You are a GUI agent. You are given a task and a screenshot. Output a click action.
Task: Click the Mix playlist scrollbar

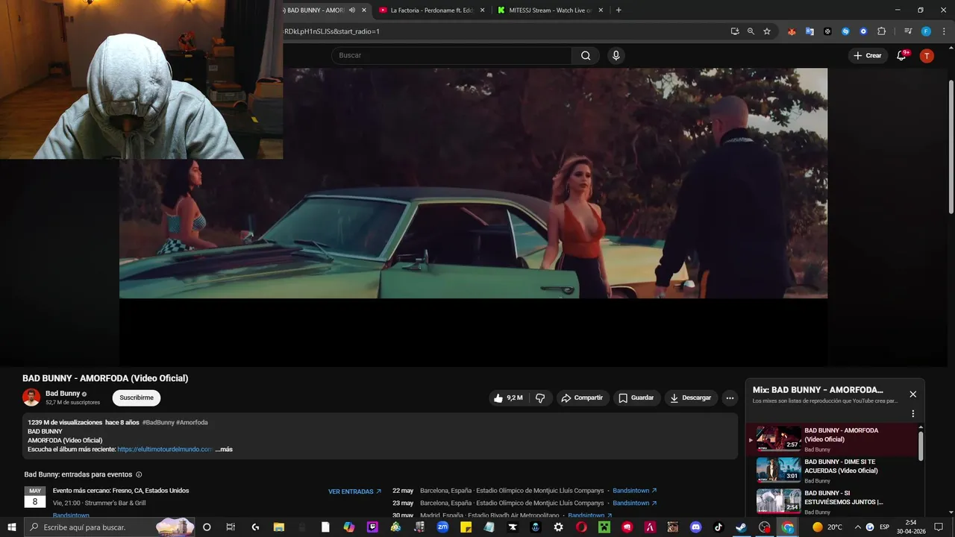point(921,445)
